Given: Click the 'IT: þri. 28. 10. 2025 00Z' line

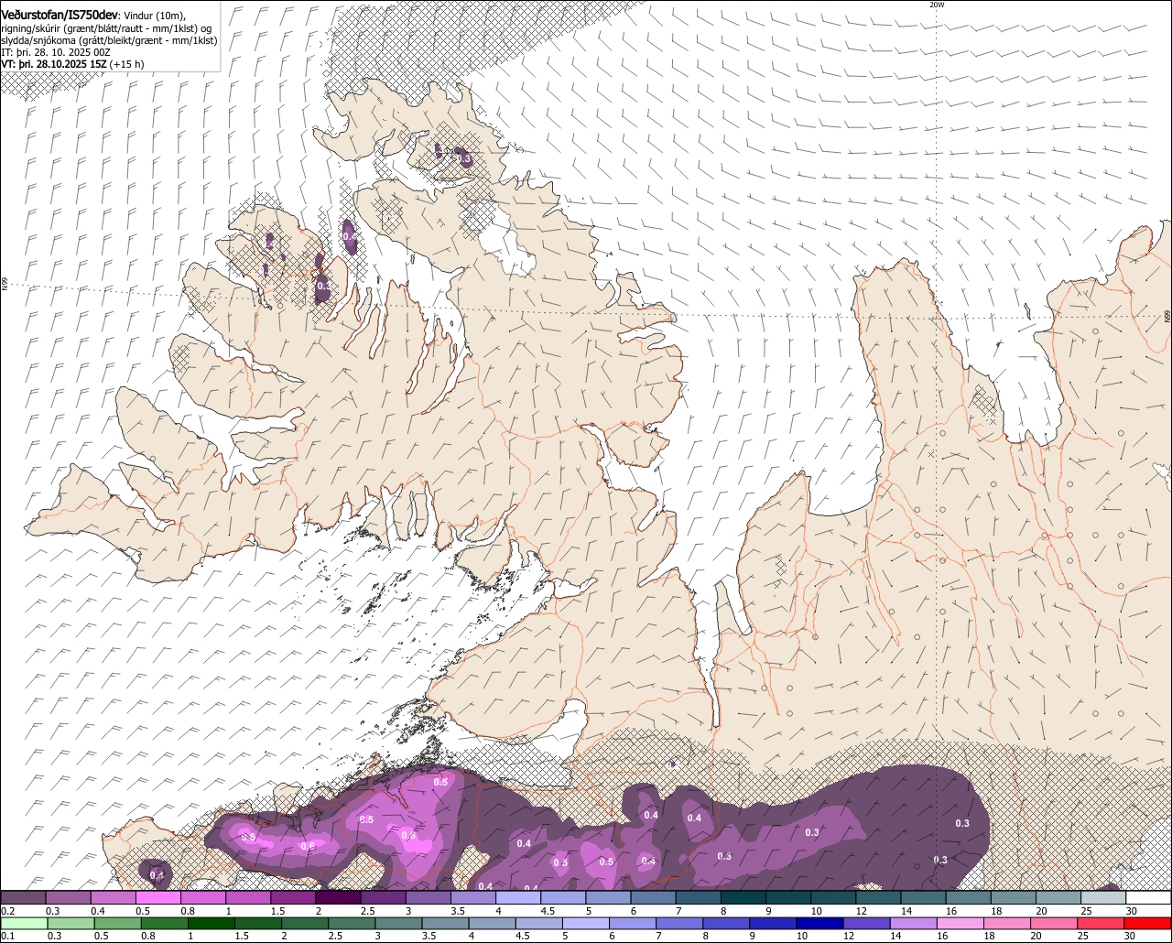Looking at the screenshot, I should (x=56, y=52).
